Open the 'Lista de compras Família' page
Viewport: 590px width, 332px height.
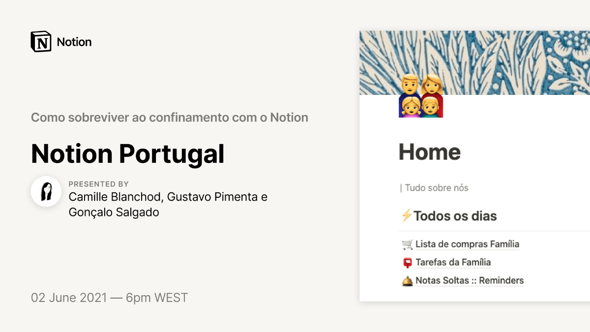tap(467, 244)
